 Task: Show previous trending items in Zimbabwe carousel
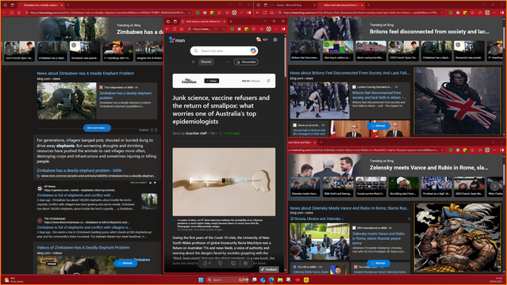click(x=10, y=51)
